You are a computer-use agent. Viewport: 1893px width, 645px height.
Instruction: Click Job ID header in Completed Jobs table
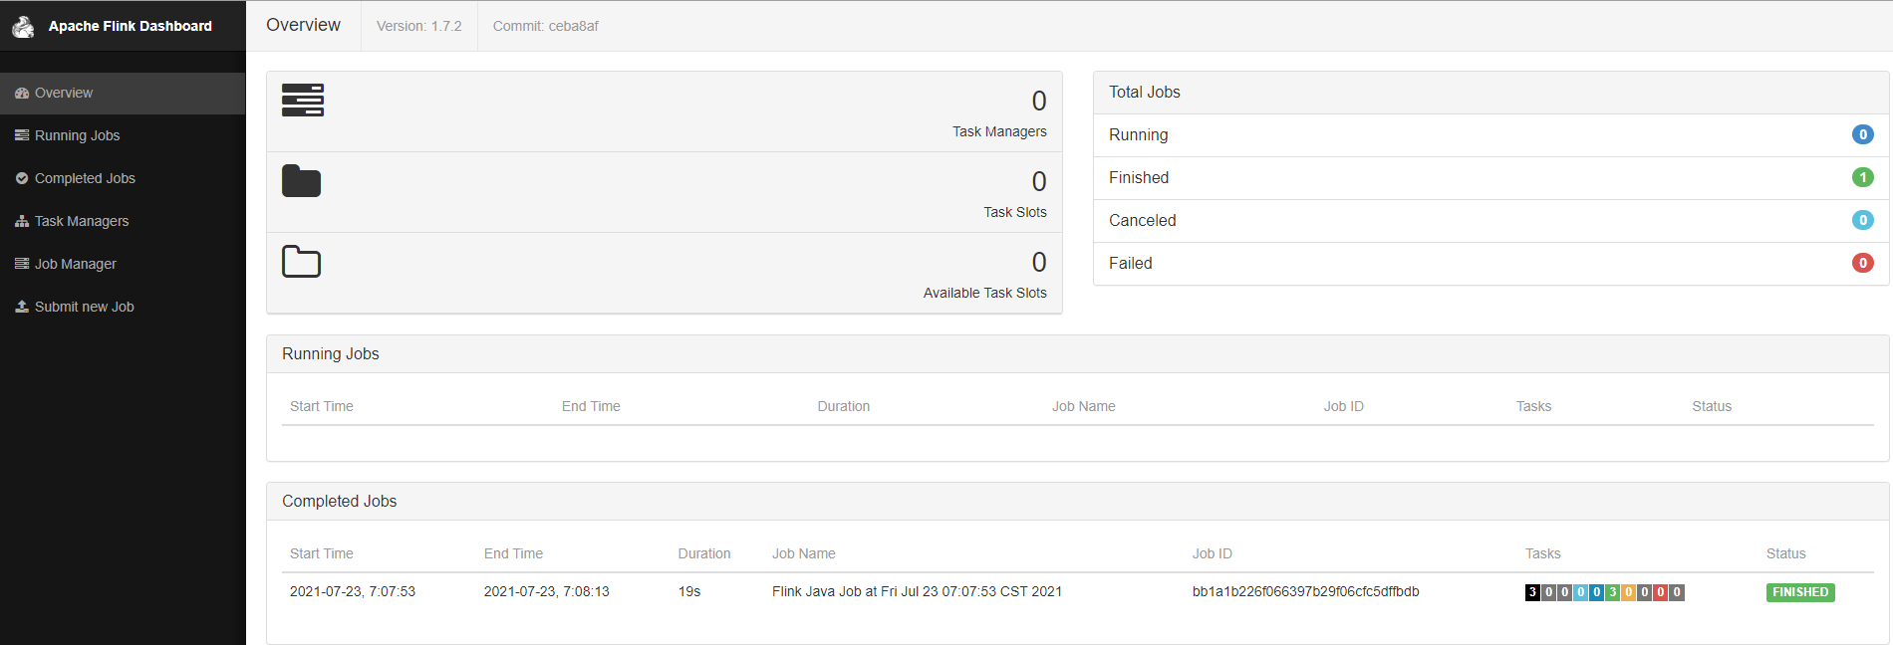tap(1213, 553)
